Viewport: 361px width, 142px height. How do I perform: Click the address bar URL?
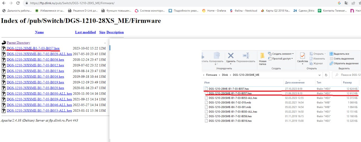(72, 3)
